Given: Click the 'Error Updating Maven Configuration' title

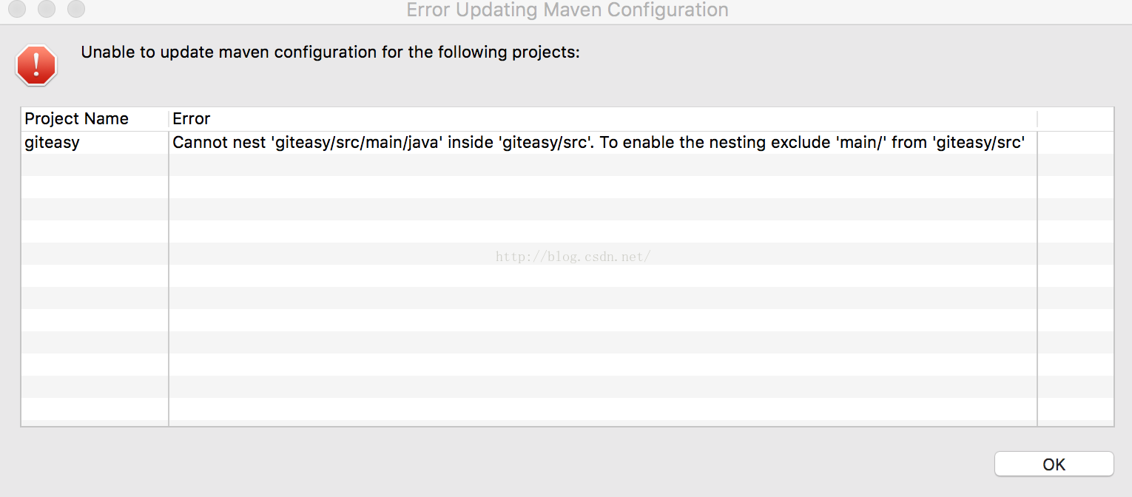Looking at the screenshot, I should pos(567,10).
